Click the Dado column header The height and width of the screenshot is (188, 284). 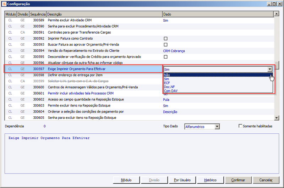pos(218,14)
